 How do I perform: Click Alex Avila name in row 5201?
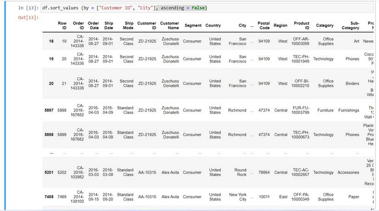point(170,172)
